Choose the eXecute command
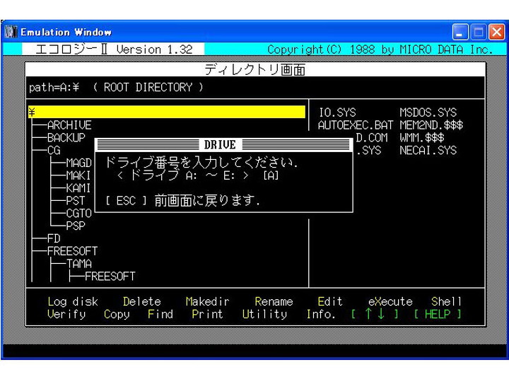This screenshot has height=382, width=509. click(390, 301)
